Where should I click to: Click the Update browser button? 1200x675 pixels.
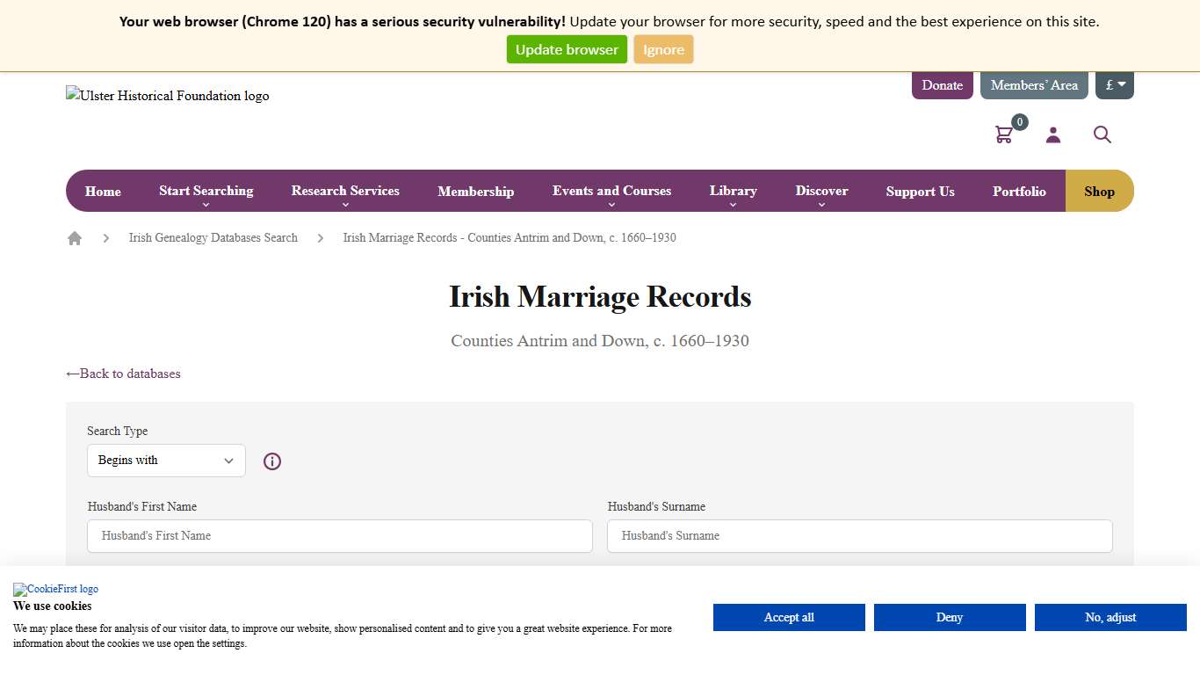(567, 49)
